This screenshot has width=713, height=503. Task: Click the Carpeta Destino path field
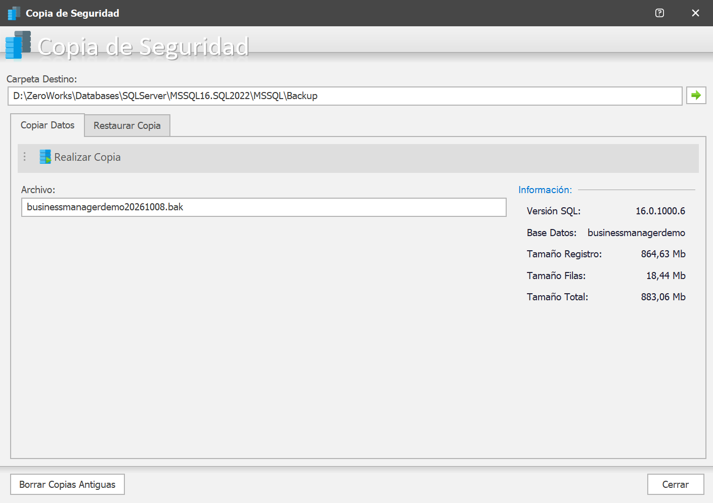point(345,96)
